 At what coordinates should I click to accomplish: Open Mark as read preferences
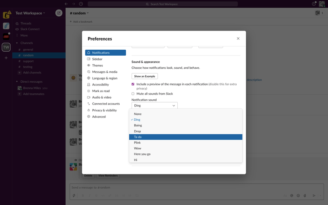click(x=105, y=91)
